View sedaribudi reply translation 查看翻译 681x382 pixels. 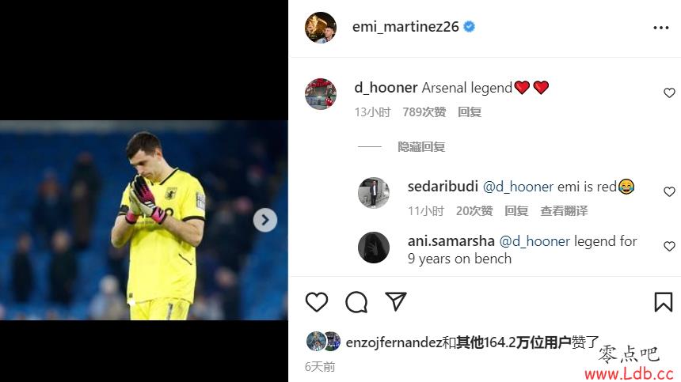pyautogui.click(x=564, y=210)
